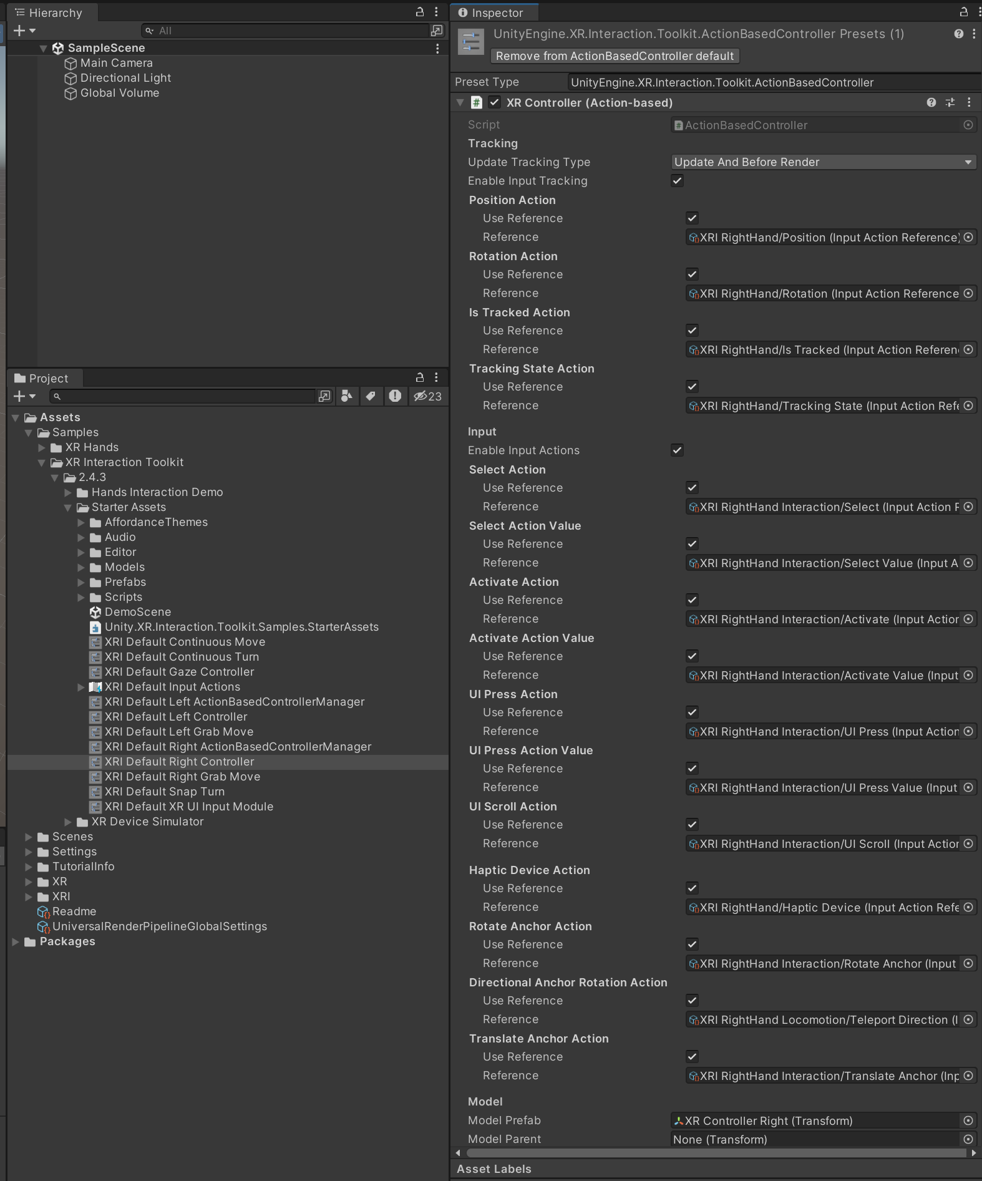
Task: Open XR Controller component help icon
Action: pyautogui.click(x=931, y=102)
